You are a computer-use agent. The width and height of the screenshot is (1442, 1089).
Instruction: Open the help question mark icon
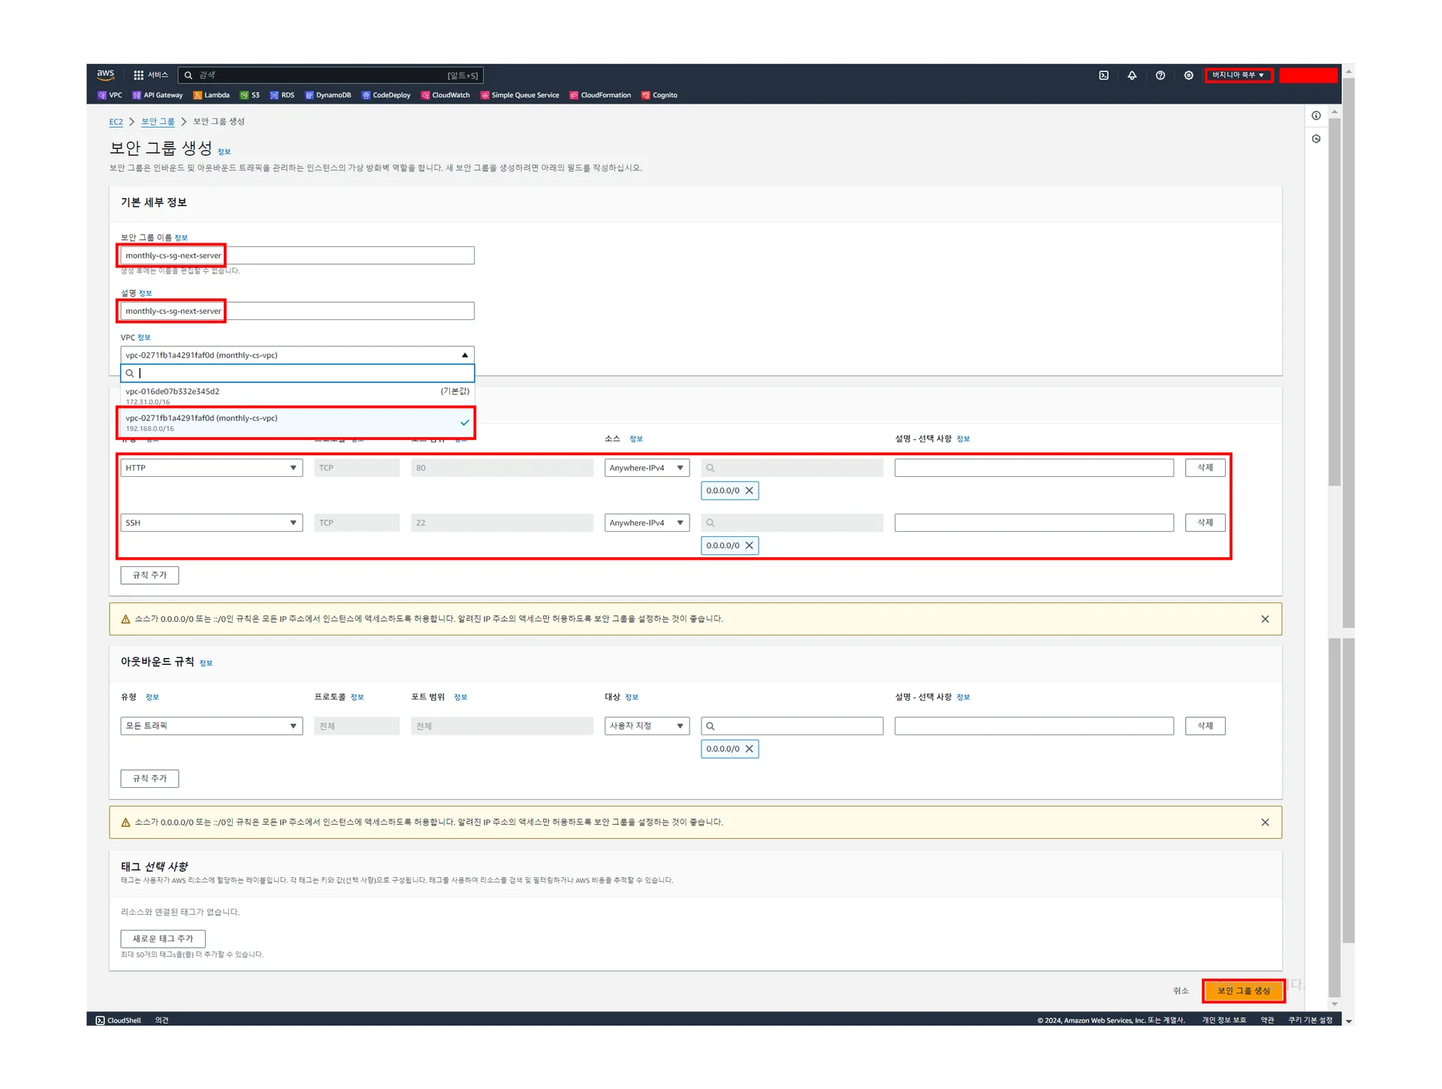(1160, 75)
